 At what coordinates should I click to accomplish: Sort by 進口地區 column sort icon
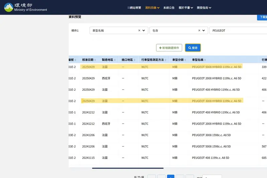click(x=135, y=60)
